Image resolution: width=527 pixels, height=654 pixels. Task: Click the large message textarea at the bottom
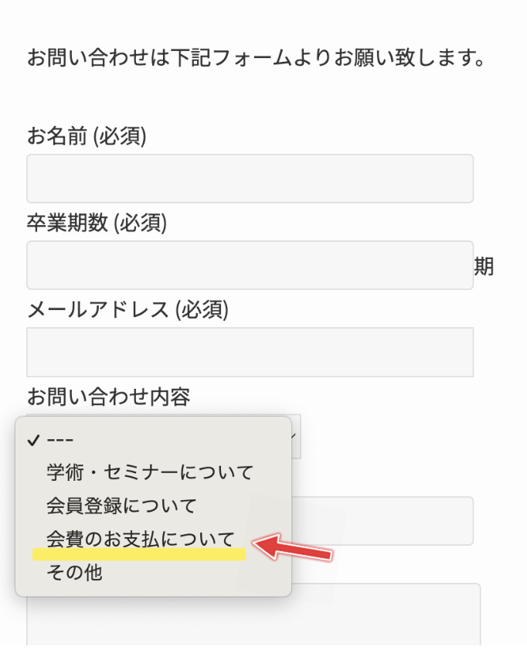point(386,615)
